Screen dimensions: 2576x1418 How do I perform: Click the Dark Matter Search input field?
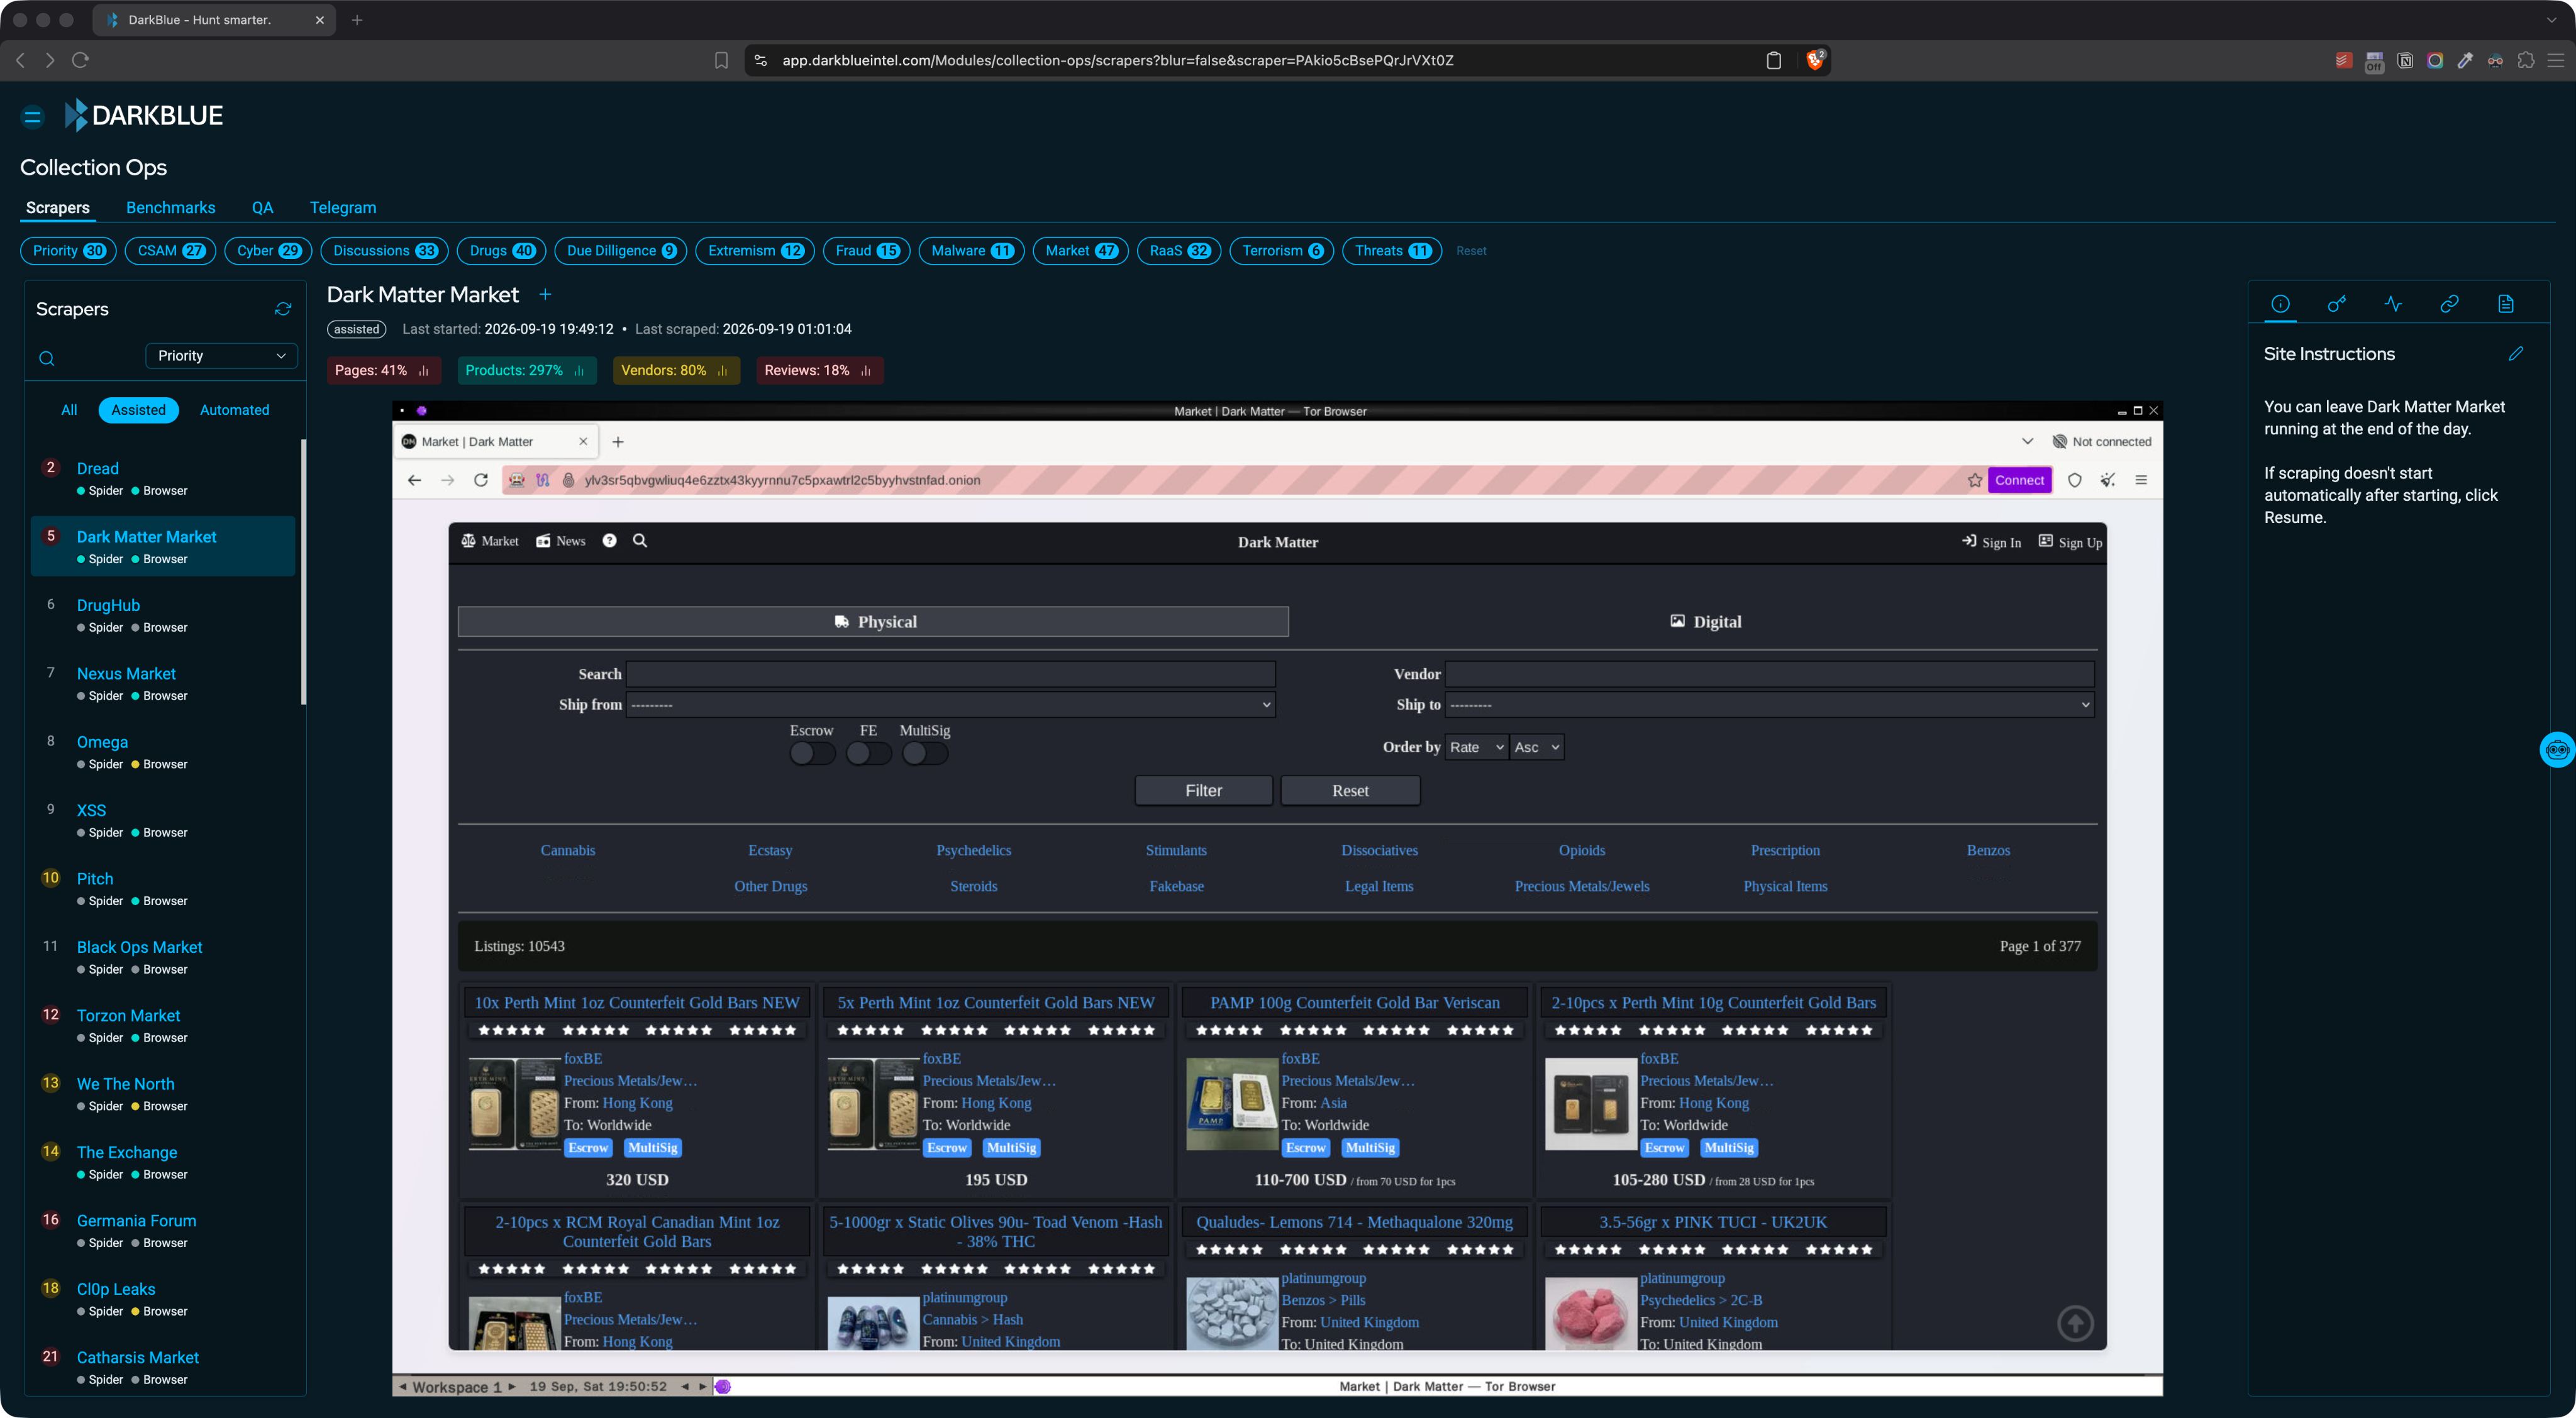click(x=950, y=674)
